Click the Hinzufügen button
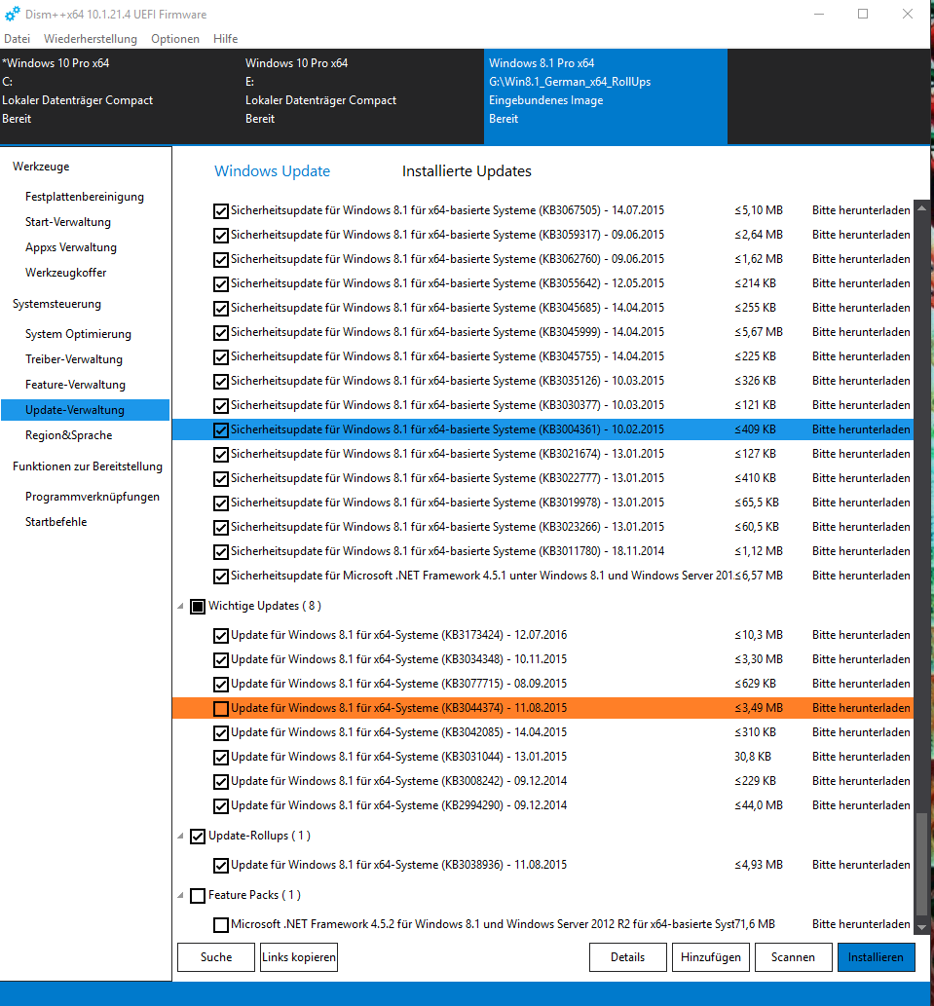This screenshot has height=1006, width=934. 711,957
